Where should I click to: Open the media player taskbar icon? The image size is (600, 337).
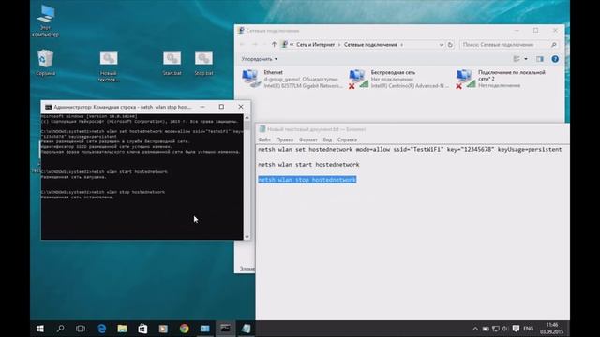[163, 329]
